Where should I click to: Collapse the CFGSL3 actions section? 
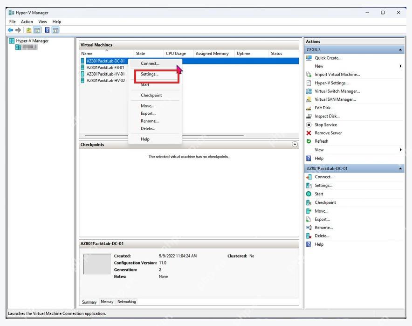tap(400, 50)
